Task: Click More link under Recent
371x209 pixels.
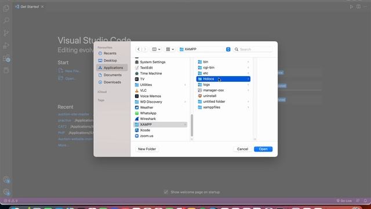Action: 63,145
